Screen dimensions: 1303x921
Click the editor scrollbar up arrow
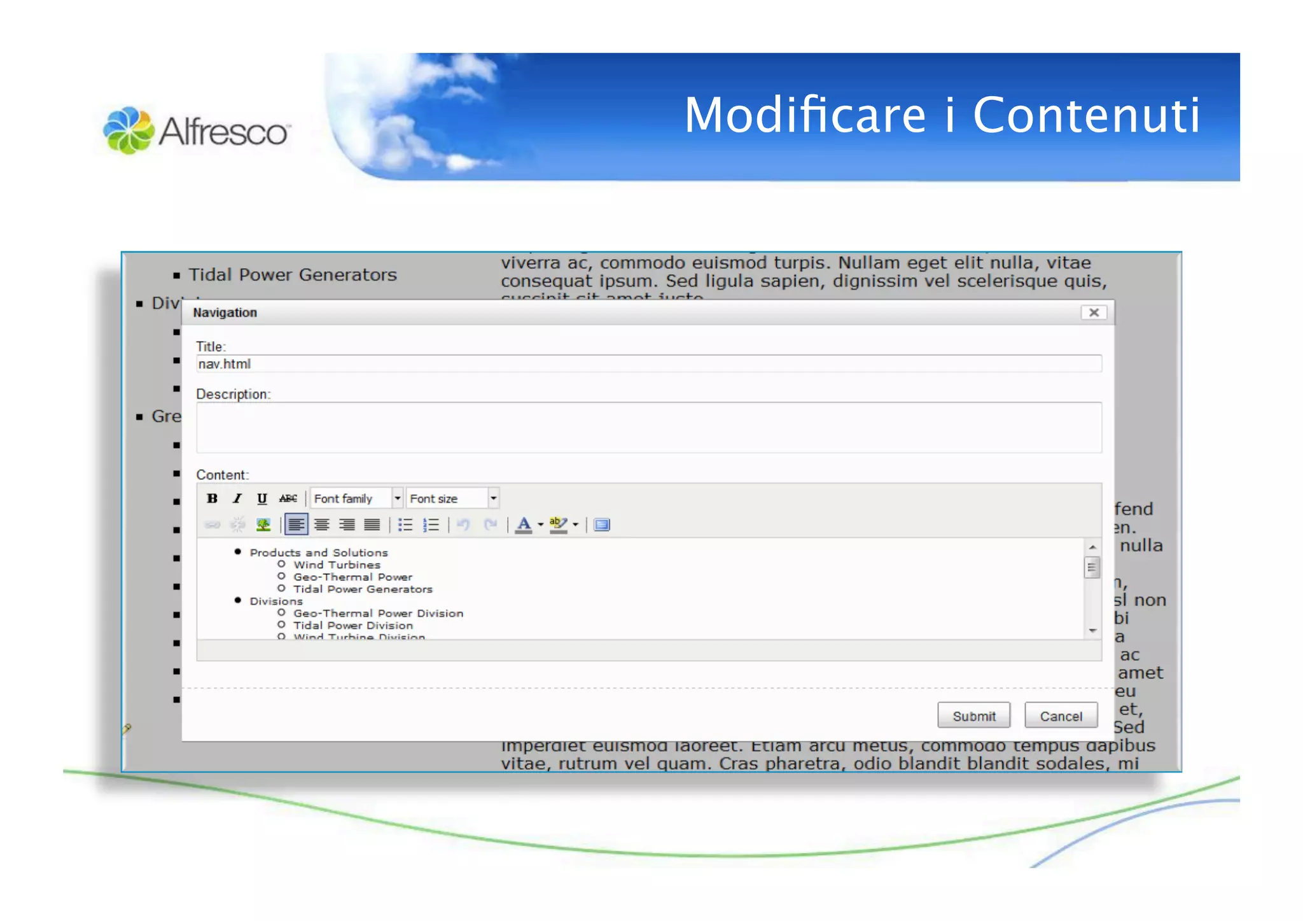(1092, 547)
